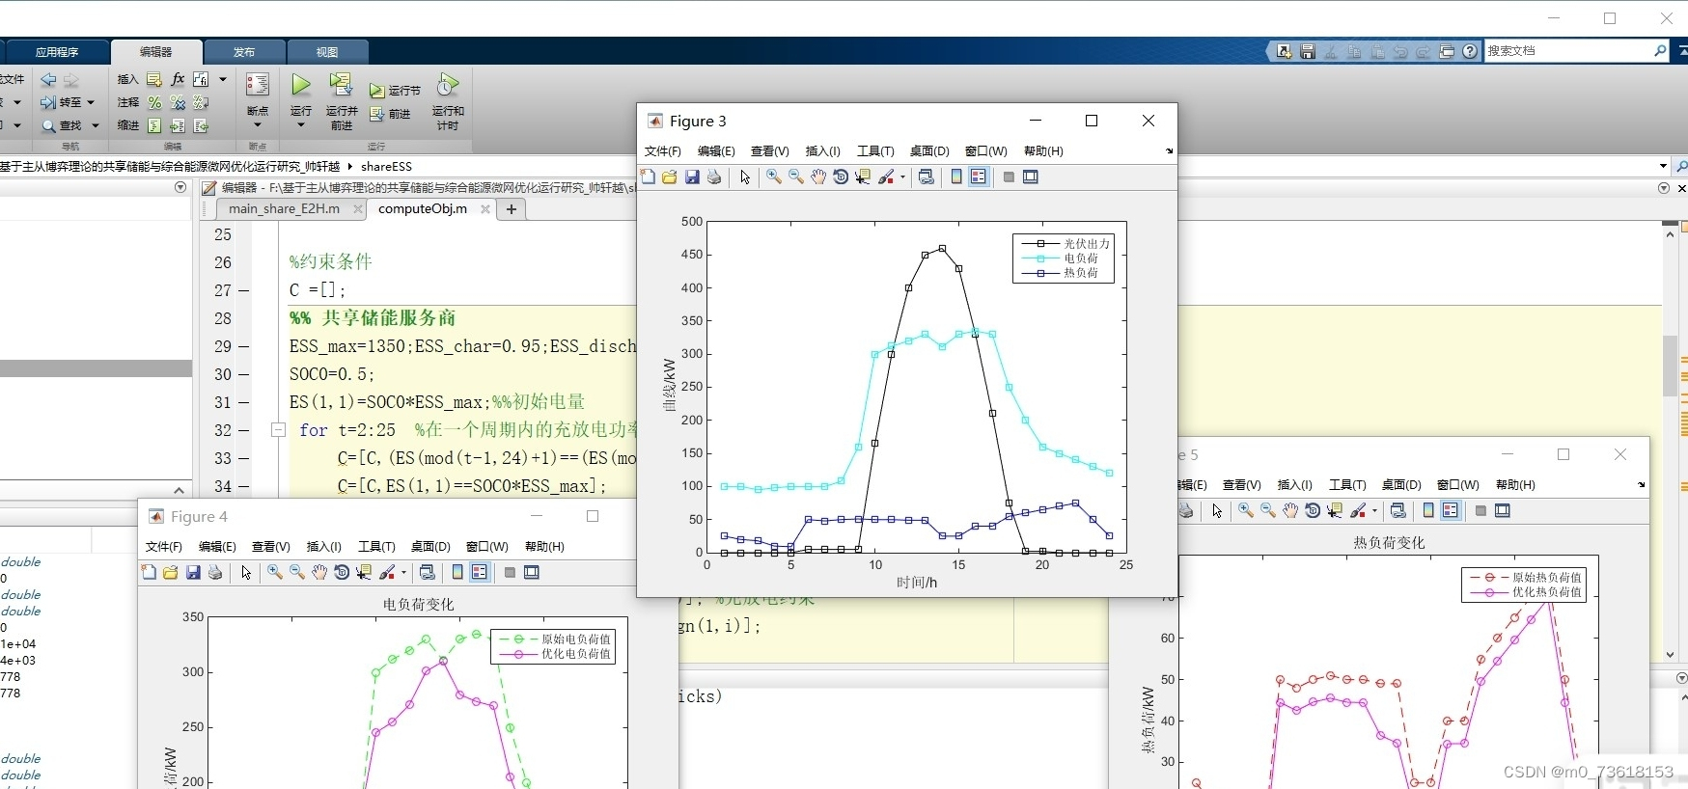
Task: Open 工具(T) menu in Figure 3
Action: click(x=875, y=151)
